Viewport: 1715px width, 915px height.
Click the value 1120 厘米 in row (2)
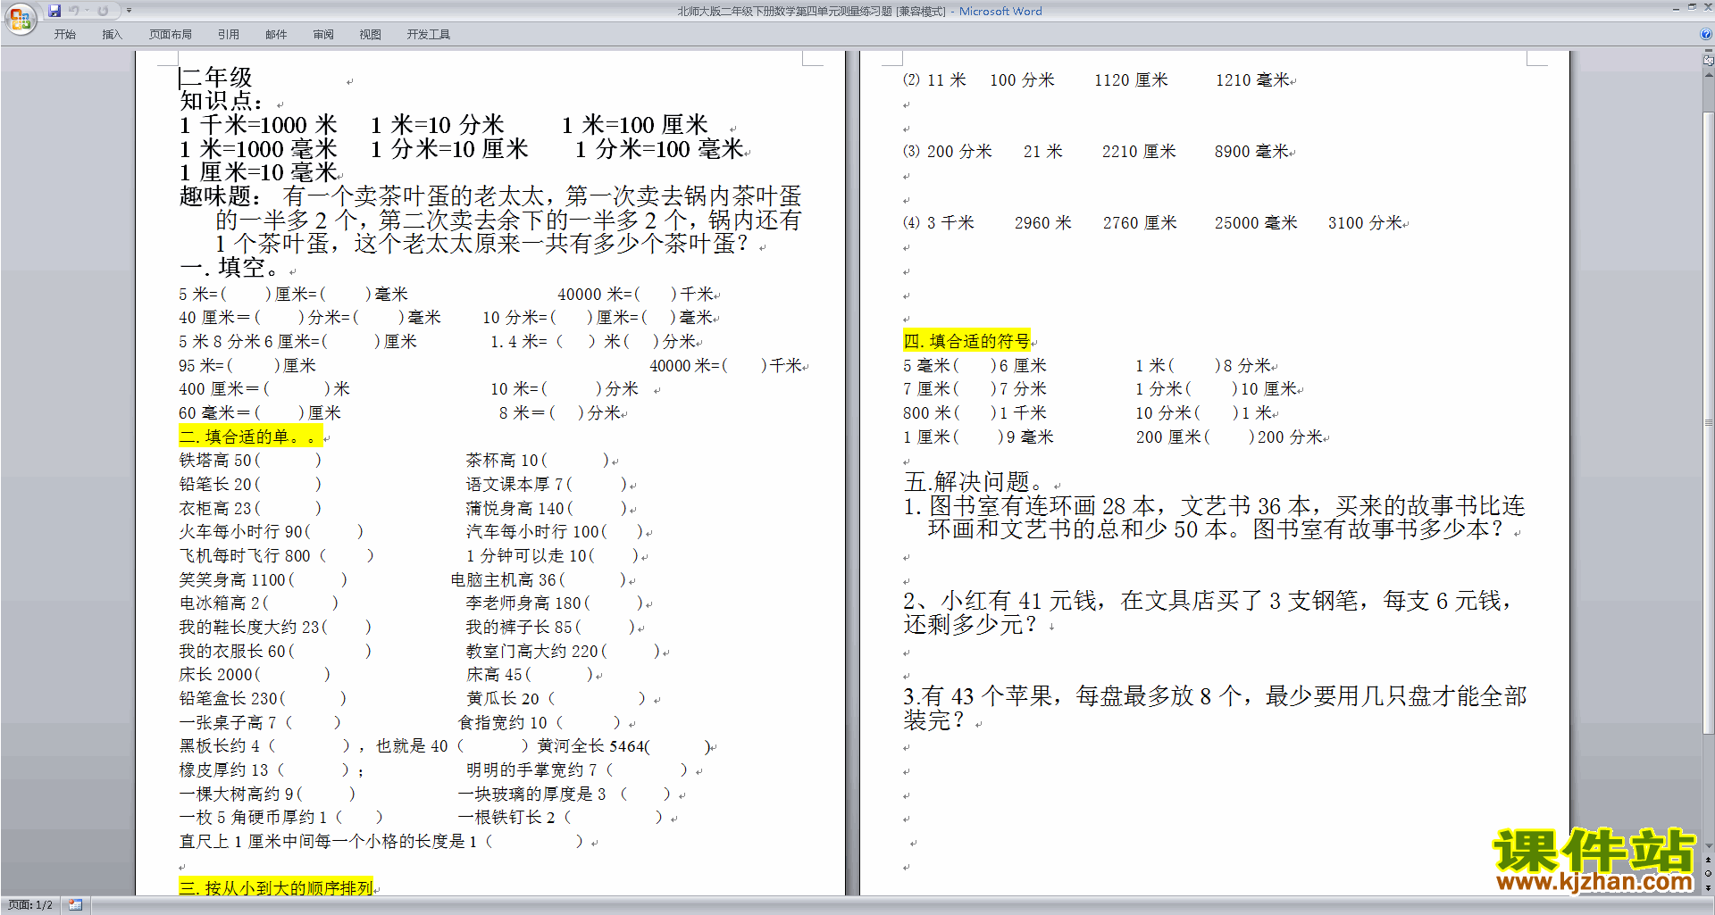pyautogui.click(x=1131, y=79)
